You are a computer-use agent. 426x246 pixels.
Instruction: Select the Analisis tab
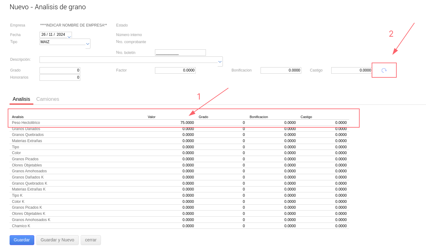click(21, 99)
